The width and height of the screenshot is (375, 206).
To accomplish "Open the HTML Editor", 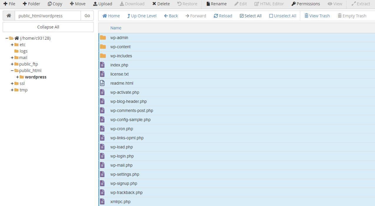I will click(269, 4).
